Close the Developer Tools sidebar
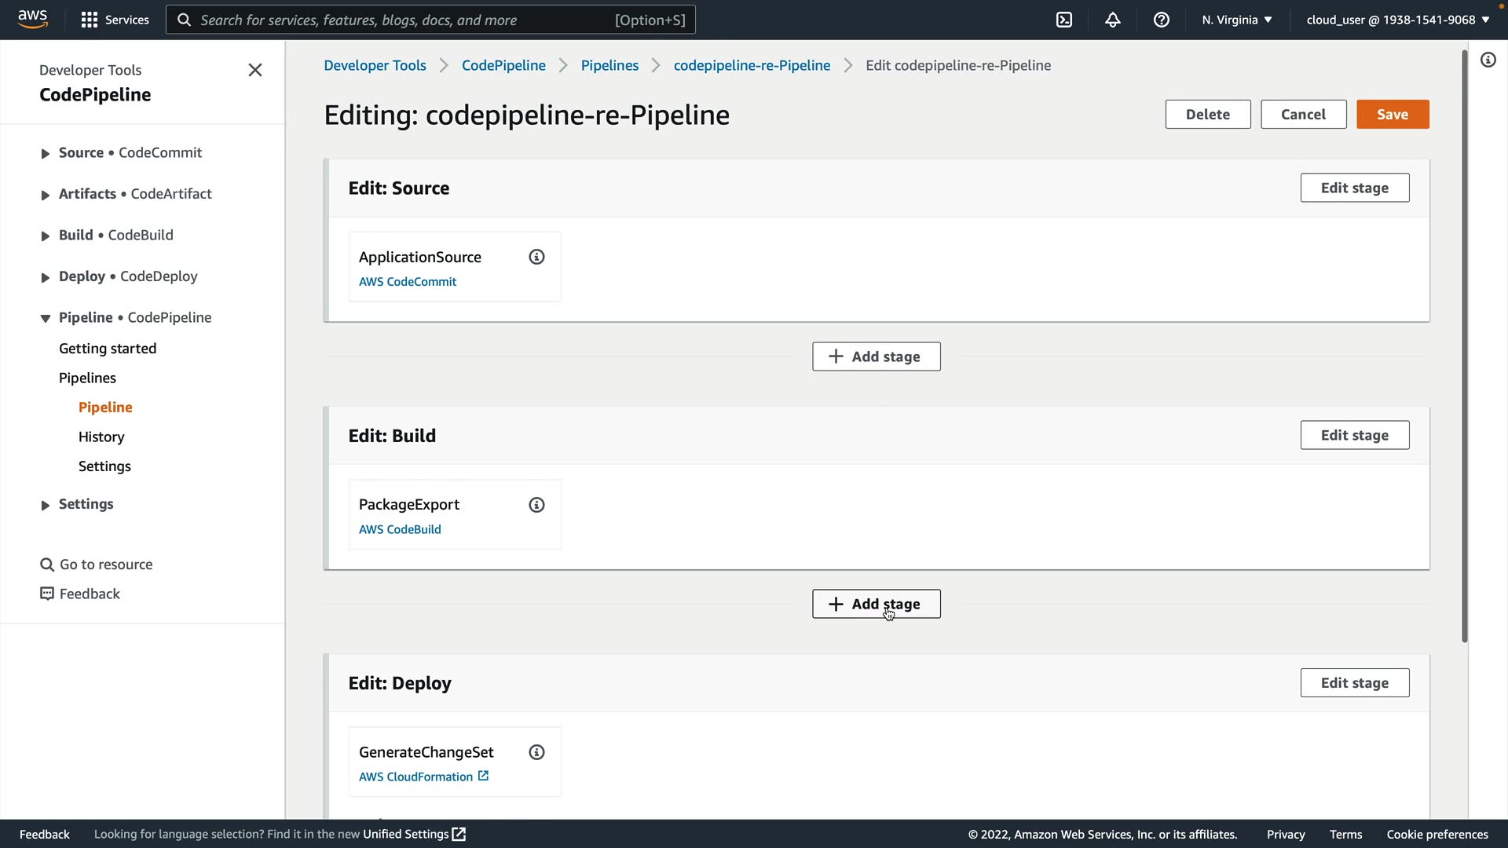This screenshot has width=1508, height=848. [x=255, y=70]
